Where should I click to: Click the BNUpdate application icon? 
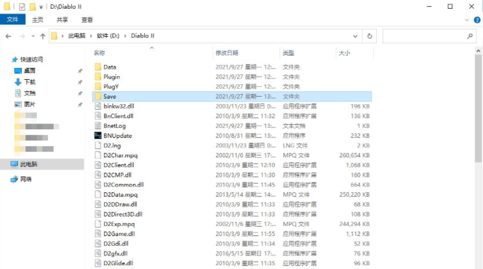98,135
